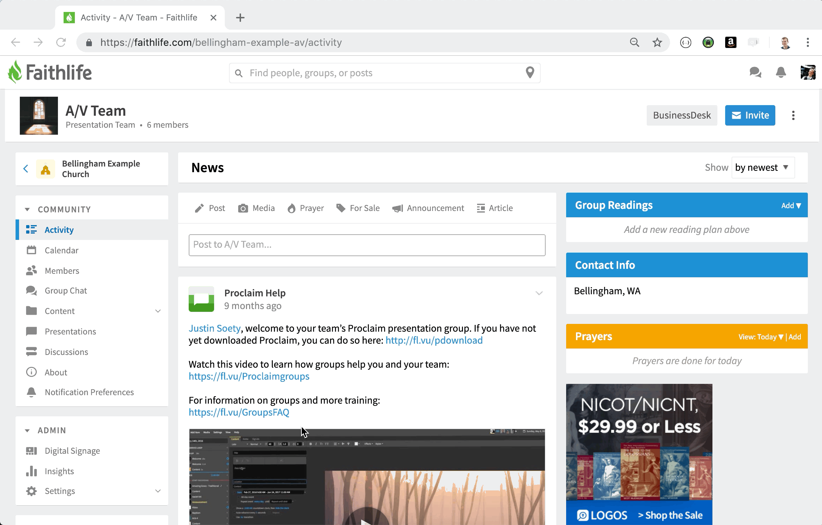Click the A/V Team group photo
This screenshot has width=822, height=525.
point(39,115)
